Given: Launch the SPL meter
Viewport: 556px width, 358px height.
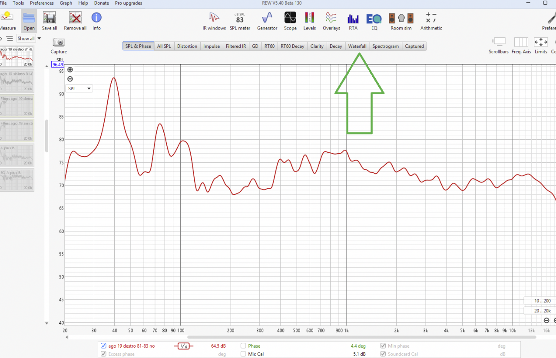Looking at the screenshot, I should pos(240,21).
